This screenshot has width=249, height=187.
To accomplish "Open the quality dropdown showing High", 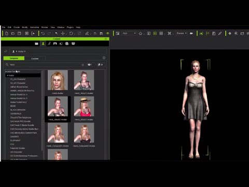I will click(x=129, y=33).
